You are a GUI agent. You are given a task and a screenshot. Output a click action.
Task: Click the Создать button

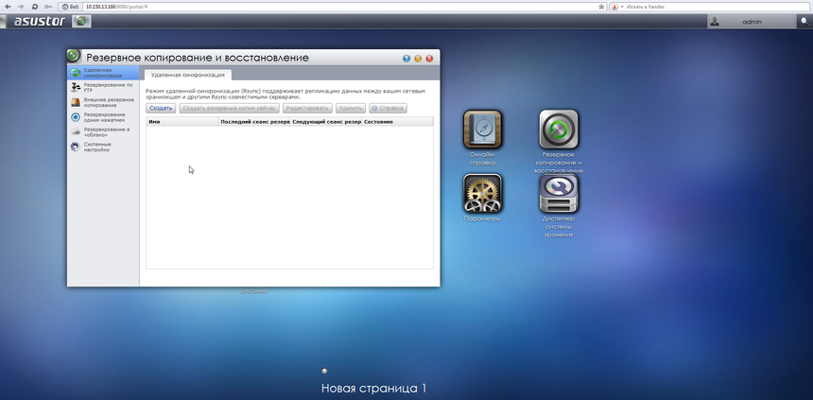pyautogui.click(x=161, y=108)
